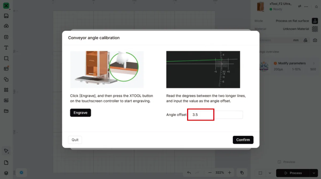This screenshot has width=321, height=179.
Task: Open the Process button dropdown arrow
Action: (x=314, y=173)
